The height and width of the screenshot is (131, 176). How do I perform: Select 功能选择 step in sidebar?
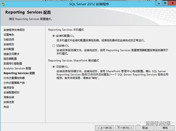coord(9,39)
